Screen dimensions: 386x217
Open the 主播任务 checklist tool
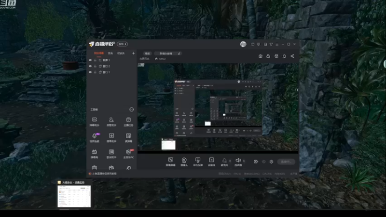pyautogui.click(x=128, y=122)
